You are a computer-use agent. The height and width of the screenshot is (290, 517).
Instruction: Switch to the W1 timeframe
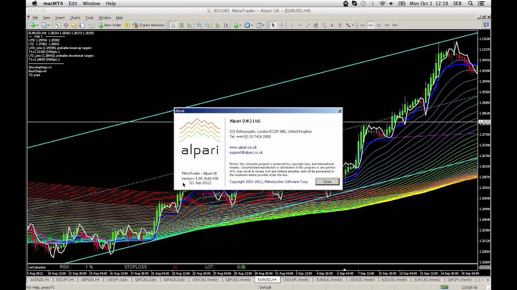point(387,25)
